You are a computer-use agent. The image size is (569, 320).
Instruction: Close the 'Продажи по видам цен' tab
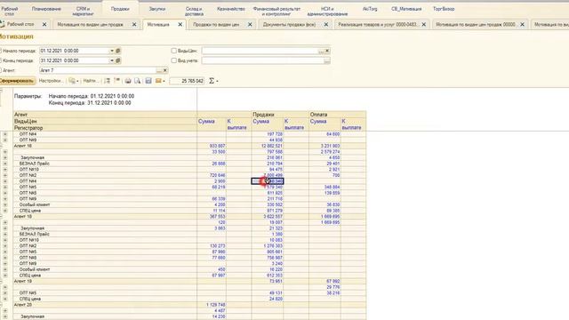[250, 24]
